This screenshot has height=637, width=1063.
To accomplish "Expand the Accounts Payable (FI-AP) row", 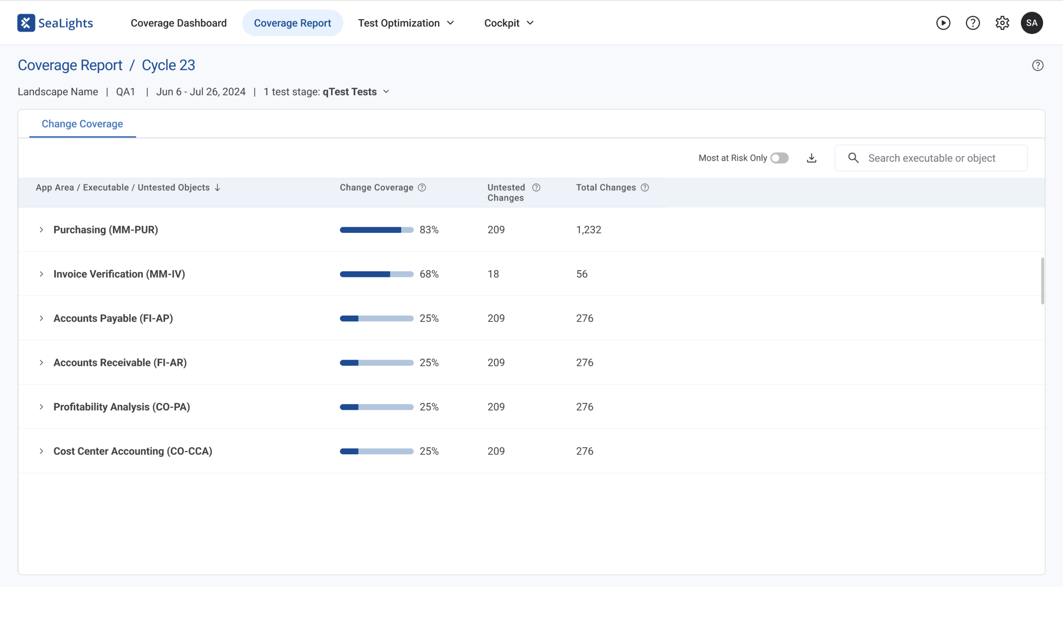I will point(41,318).
